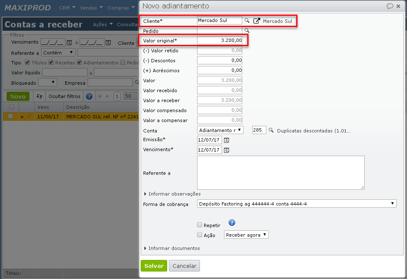The height and width of the screenshot is (279, 407).
Task: Click the green Novo button
Action: point(18,96)
